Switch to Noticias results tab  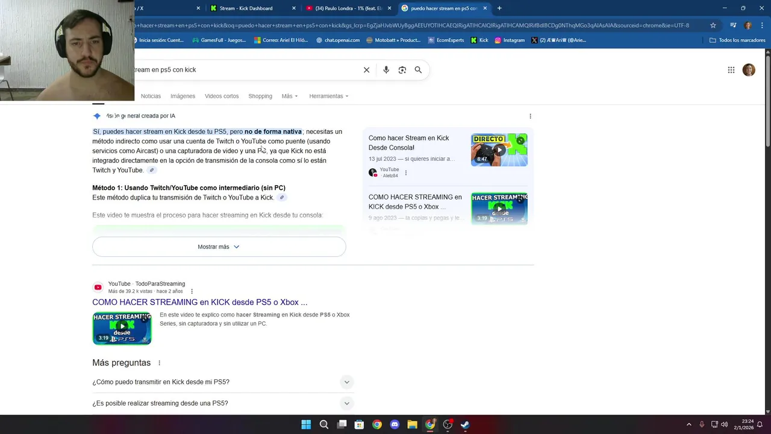coord(151,96)
